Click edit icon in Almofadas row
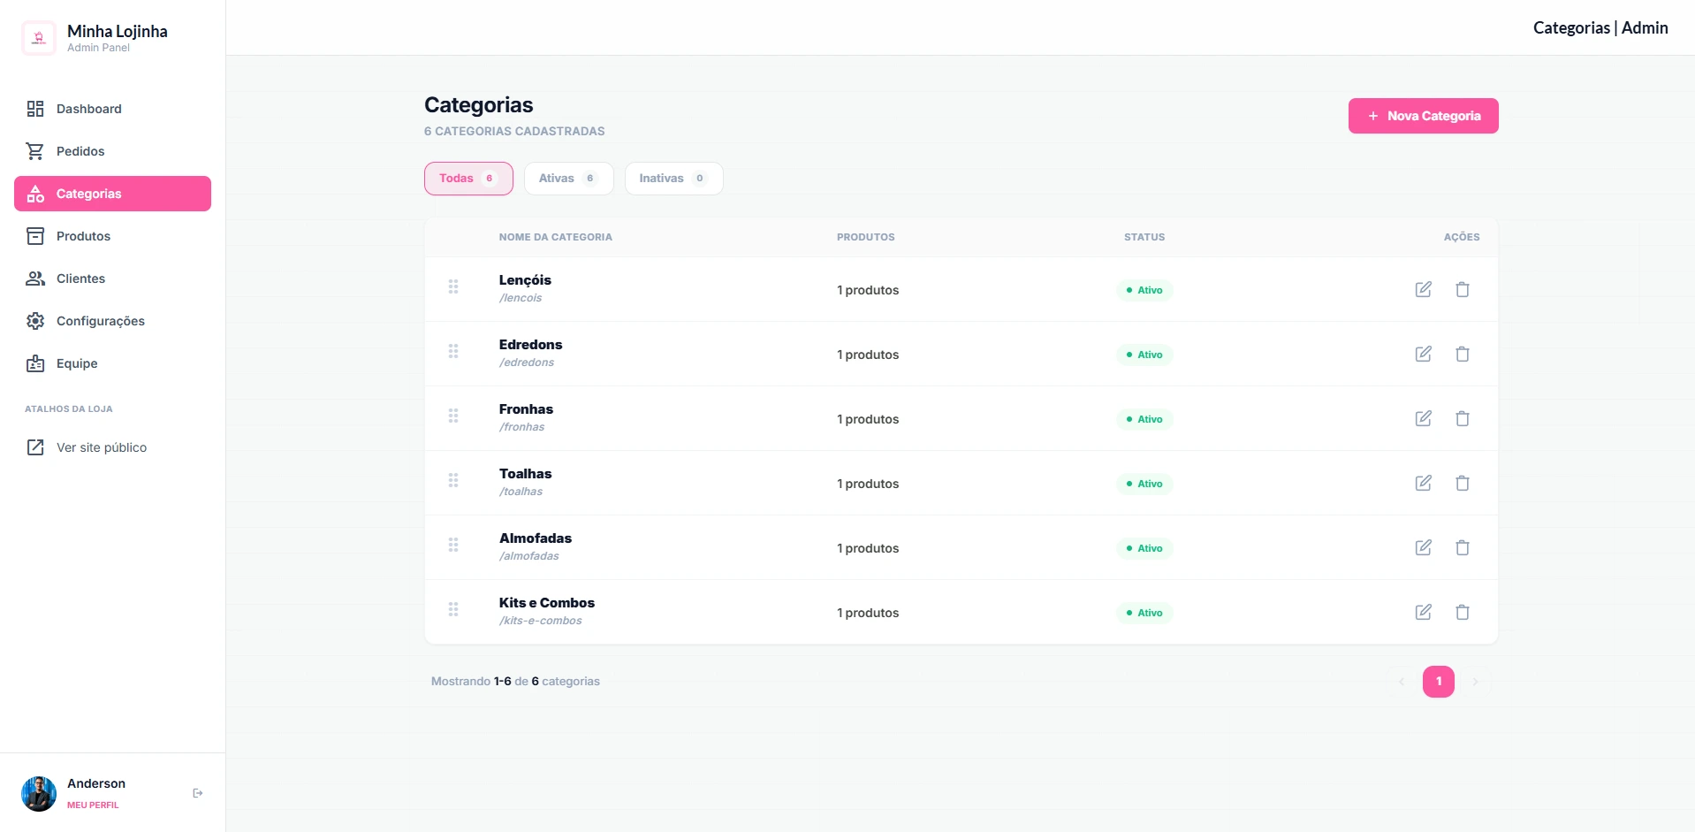1695x832 pixels. point(1423,547)
